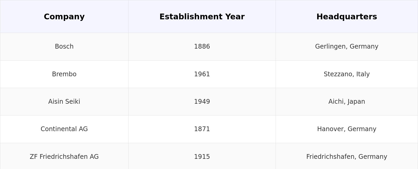
Task: Select the Continental AG cell
Action: click(64, 129)
